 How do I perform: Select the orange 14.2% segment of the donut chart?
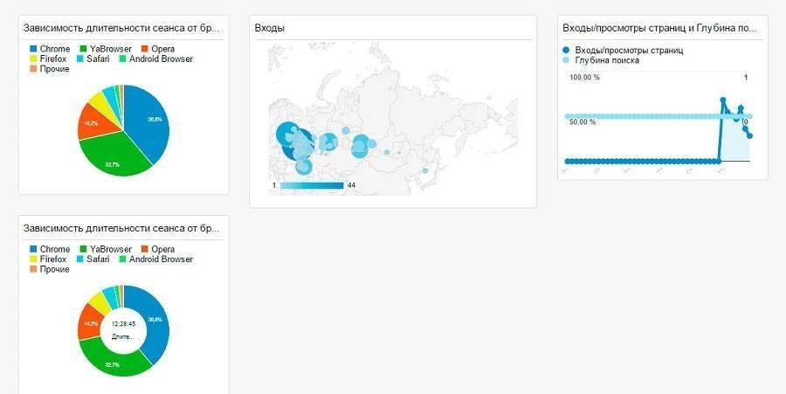pos(90,321)
